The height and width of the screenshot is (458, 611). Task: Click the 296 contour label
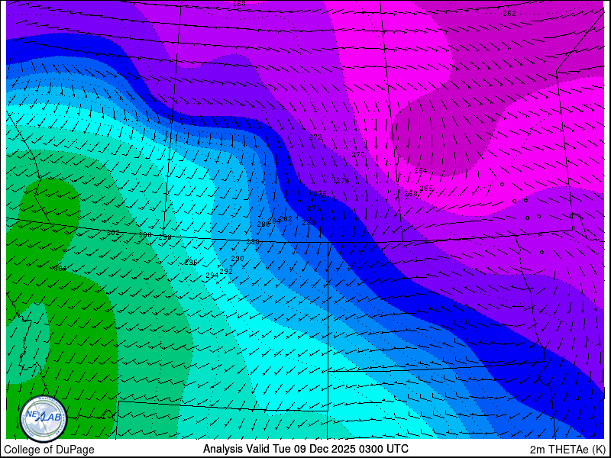coord(190,262)
